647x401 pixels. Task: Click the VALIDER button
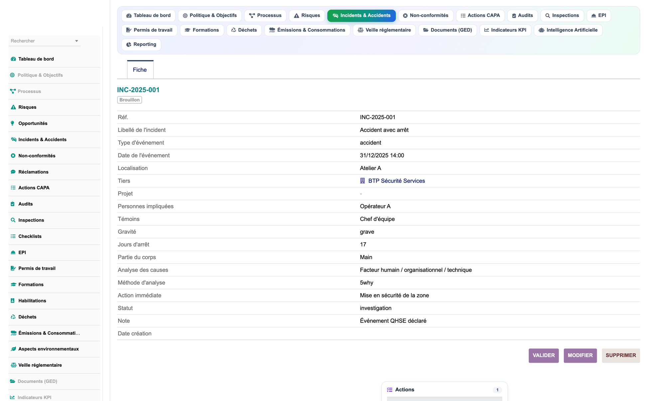click(544, 355)
